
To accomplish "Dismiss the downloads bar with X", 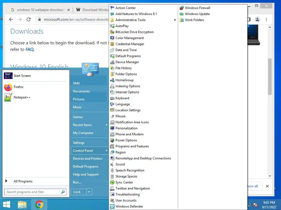I will point(267,186).
